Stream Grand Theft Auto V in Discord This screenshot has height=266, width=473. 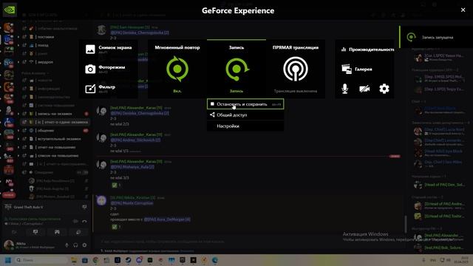pos(84,207)
